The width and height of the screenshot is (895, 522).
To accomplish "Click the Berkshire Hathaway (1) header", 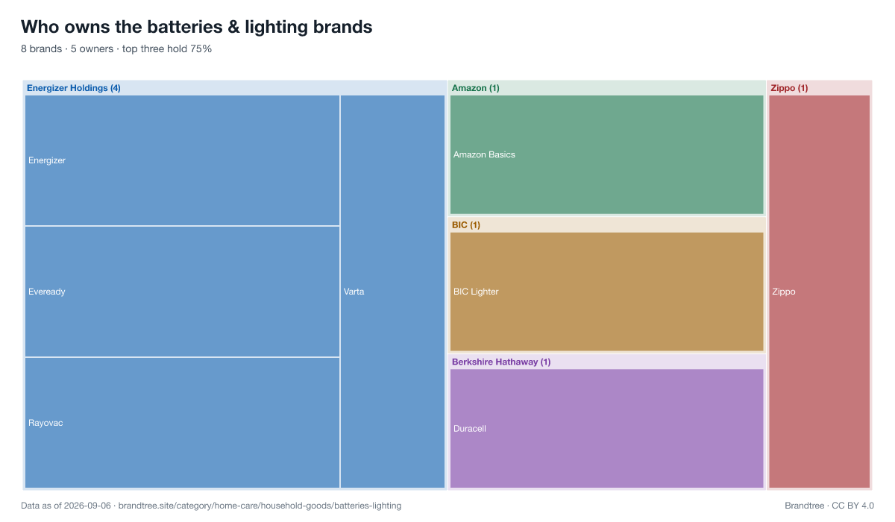I will click(501, 362).
